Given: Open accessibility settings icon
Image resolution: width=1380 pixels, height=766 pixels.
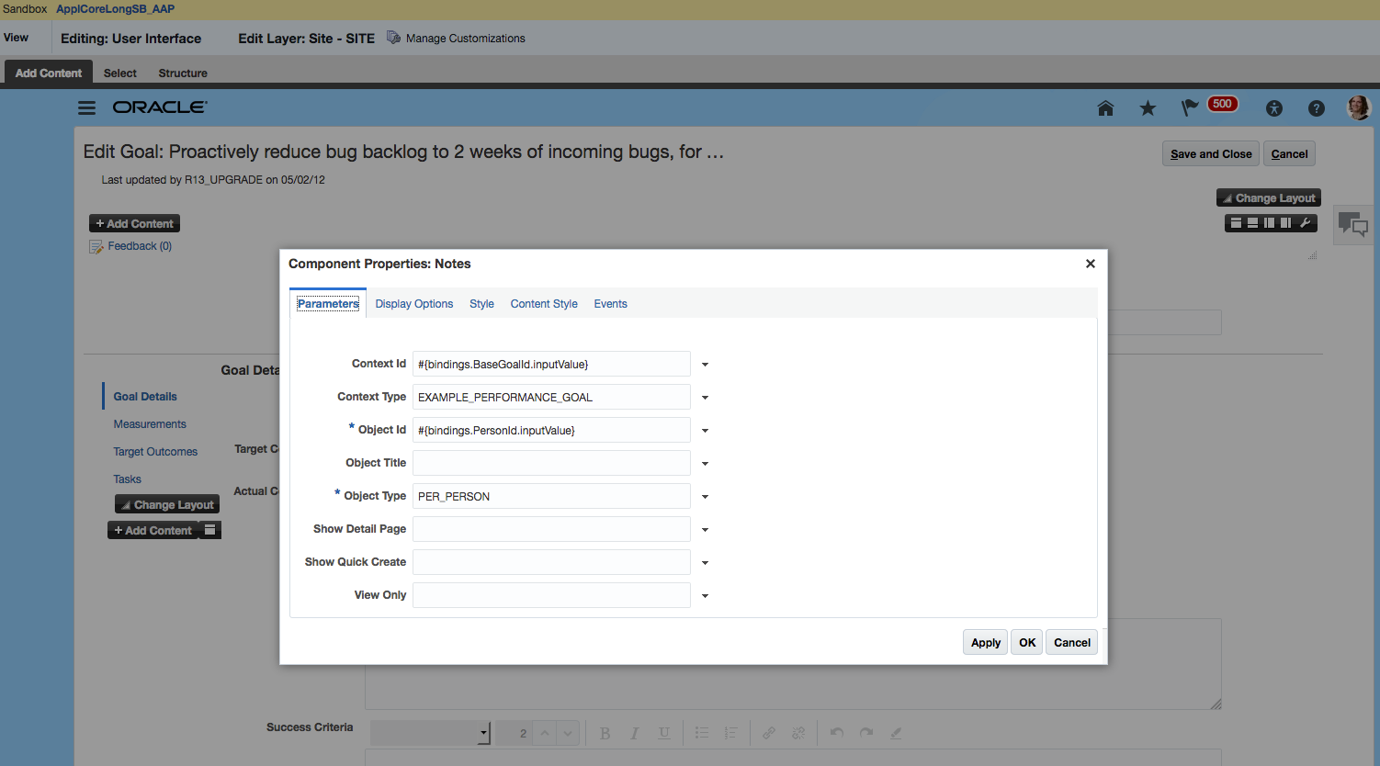Looking at the screenshot, I should tap(1273, 108).
